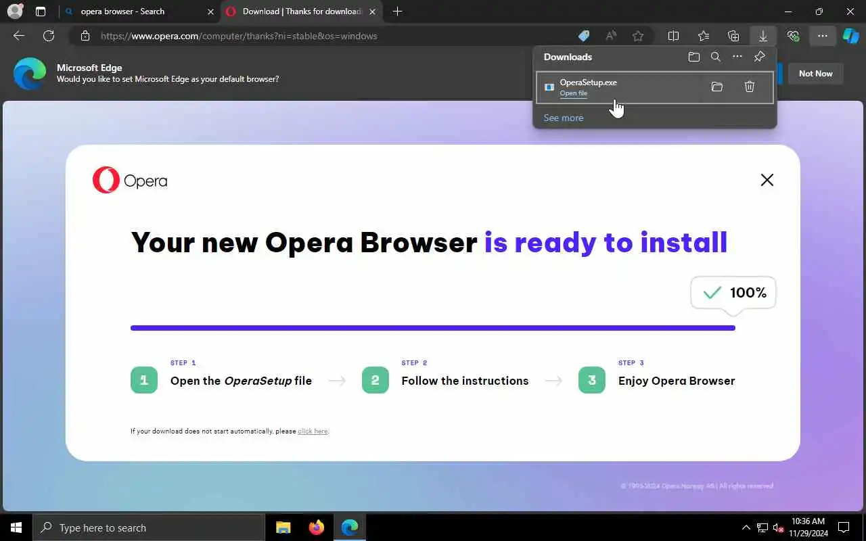The image size is (866, 541).
Task: Close the Opera download tab
Action: (x=372, y=11)
